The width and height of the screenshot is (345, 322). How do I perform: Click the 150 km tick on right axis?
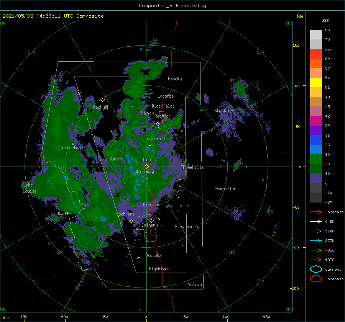[x=296, y=45]
